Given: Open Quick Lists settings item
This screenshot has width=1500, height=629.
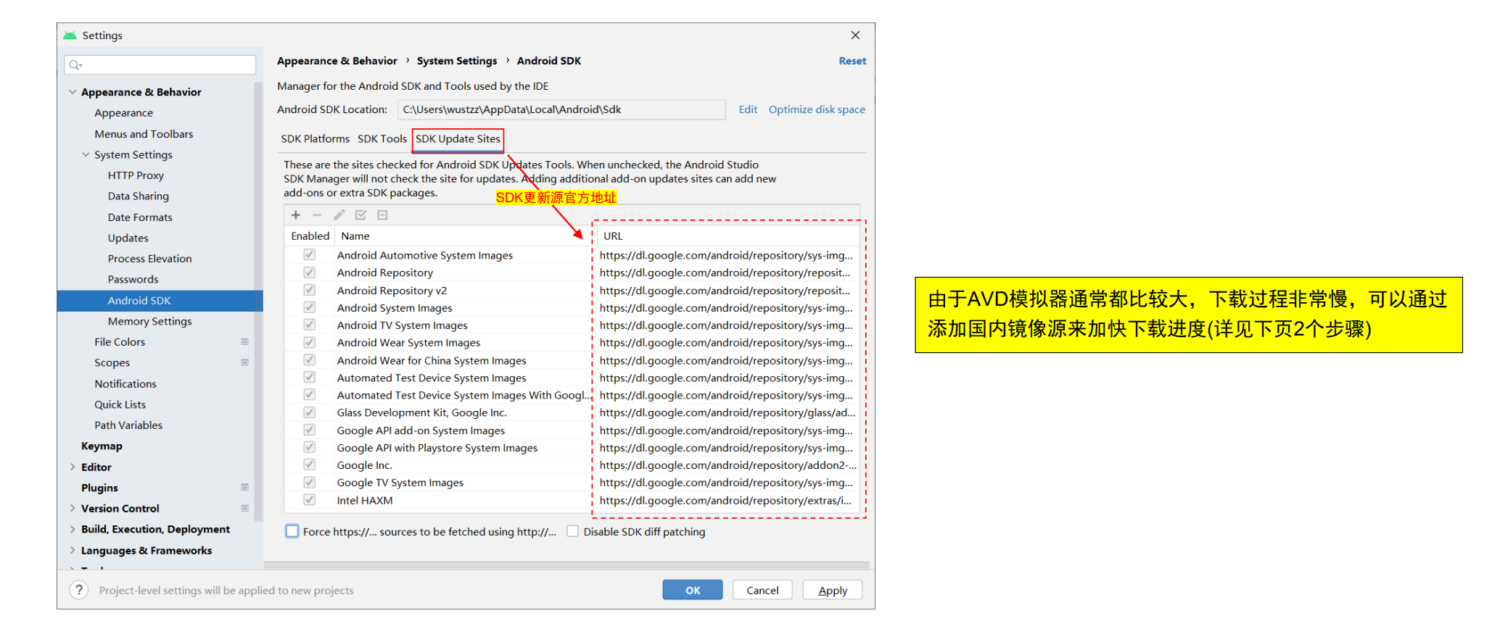Looking at the screenshot, I should tap(120, 404).
